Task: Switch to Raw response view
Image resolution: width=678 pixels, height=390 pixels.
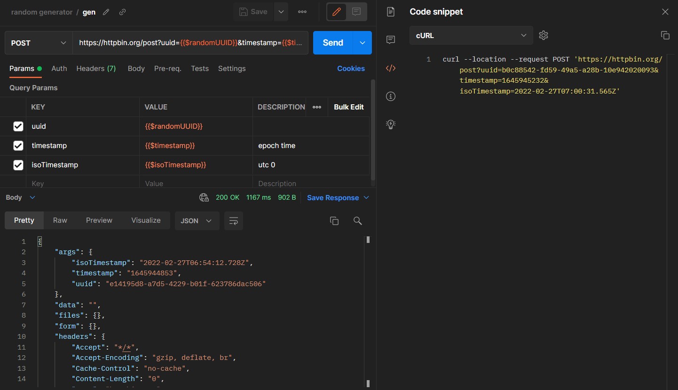Action: 60,220
